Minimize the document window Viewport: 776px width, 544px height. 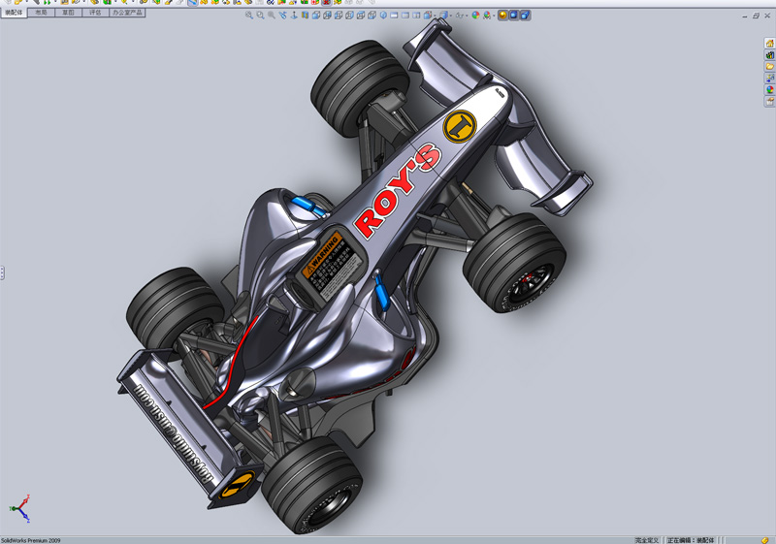pyautogui.click(x=745, y=16)
